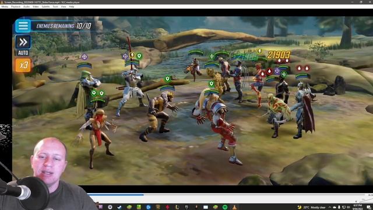Open the Media menu
This screenshot has width=373, height=210.
pyautogui.click(x=5, y=6)
